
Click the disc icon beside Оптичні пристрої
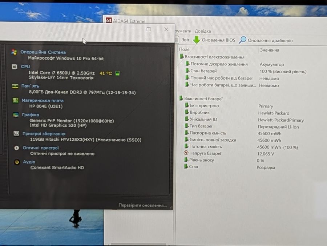point(17,148)
